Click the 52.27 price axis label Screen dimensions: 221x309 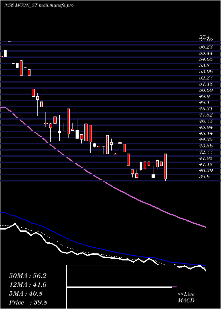(x=206, y=78)
